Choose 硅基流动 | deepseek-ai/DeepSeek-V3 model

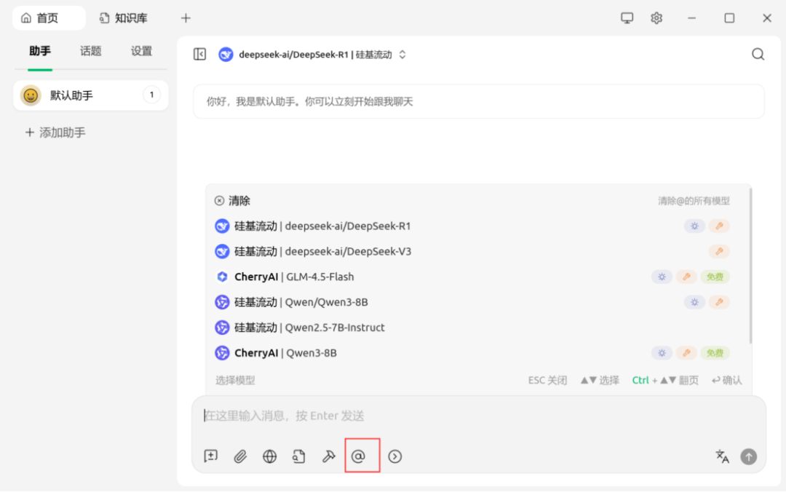[x=472, y=251]
